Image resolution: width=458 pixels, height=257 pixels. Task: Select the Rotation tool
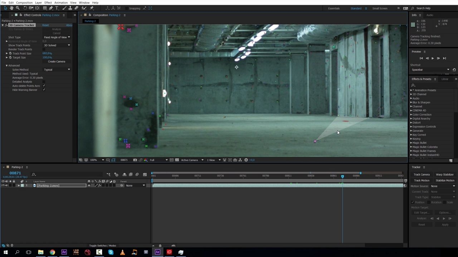click(25, 8)
